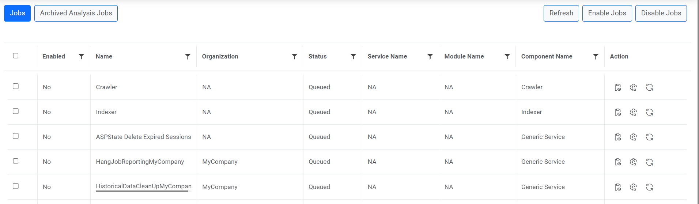699x204 pixels.
Task: Switch to the Jobs tab
Action: pyautogui.click(x=17, y=13)
